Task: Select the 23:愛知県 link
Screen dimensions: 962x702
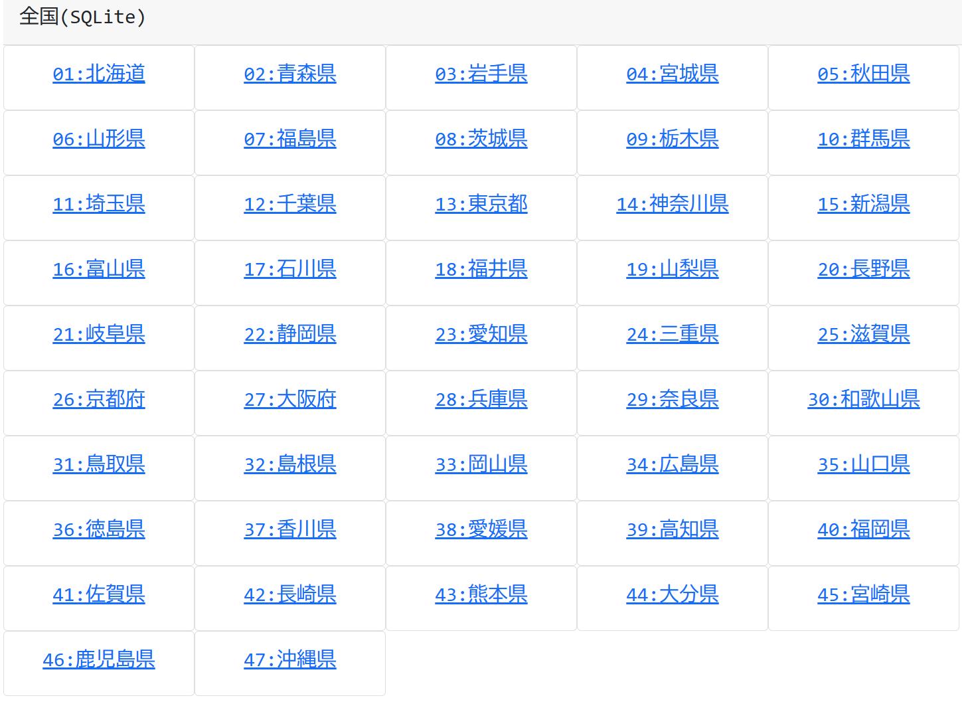Action: coord(481,334)
